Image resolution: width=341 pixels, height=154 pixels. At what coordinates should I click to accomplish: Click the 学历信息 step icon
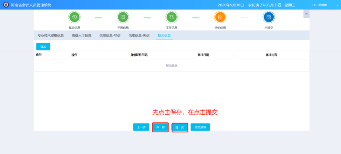click(x=123, y=17)
